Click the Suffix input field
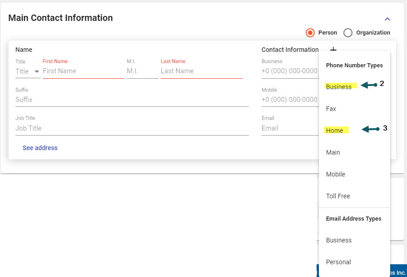Viewport: 407px width, 277px height. coord(132,100)
